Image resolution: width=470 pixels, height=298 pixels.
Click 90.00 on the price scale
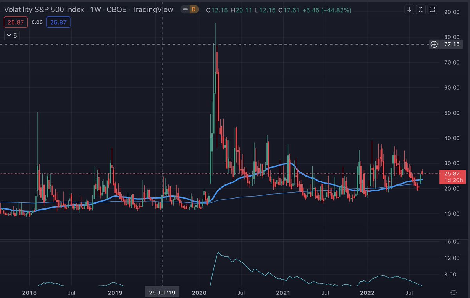(452, 12)
